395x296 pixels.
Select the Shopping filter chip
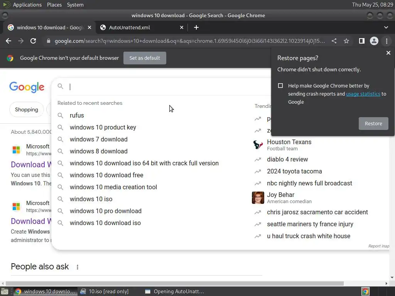coord(27,109)
